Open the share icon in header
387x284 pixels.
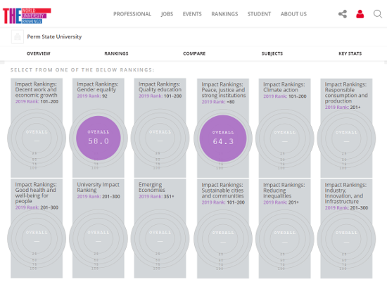(x=343, y=14)
